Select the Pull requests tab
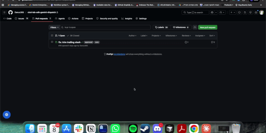This screenshot has height=133, width=266. tap(42, 19)
